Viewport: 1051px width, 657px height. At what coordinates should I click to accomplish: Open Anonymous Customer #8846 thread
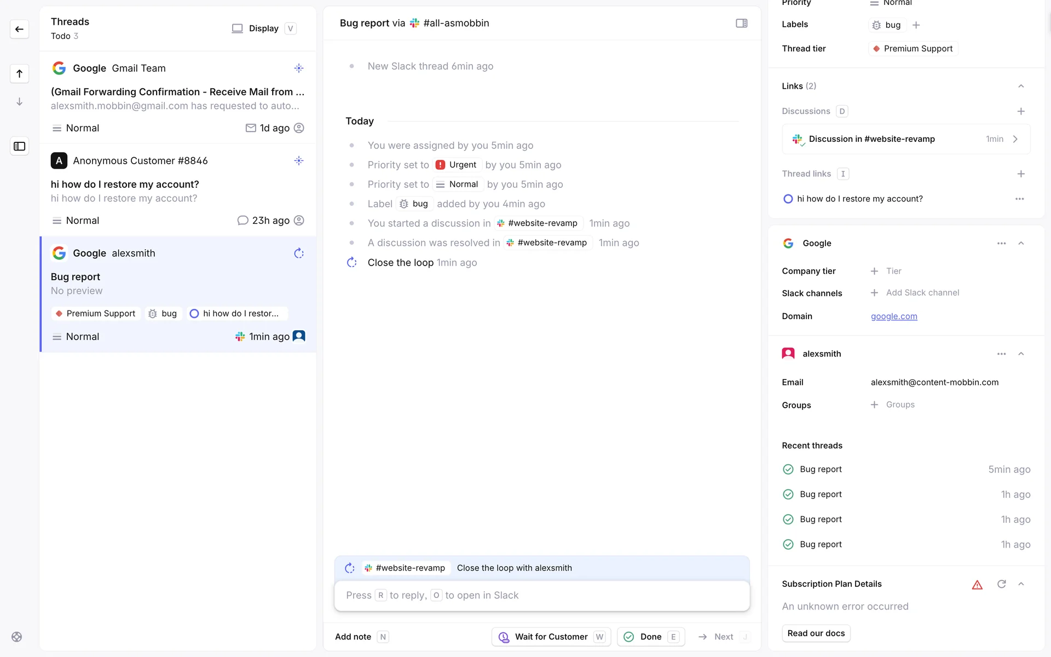[x=178, y=190]
